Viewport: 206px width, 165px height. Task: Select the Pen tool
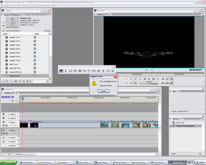[x=103, y=71]
